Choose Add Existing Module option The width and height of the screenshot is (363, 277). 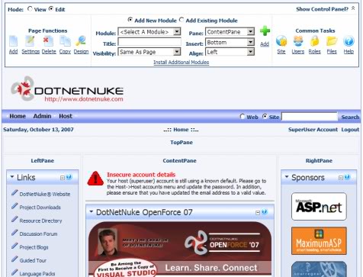coord(181,20)
